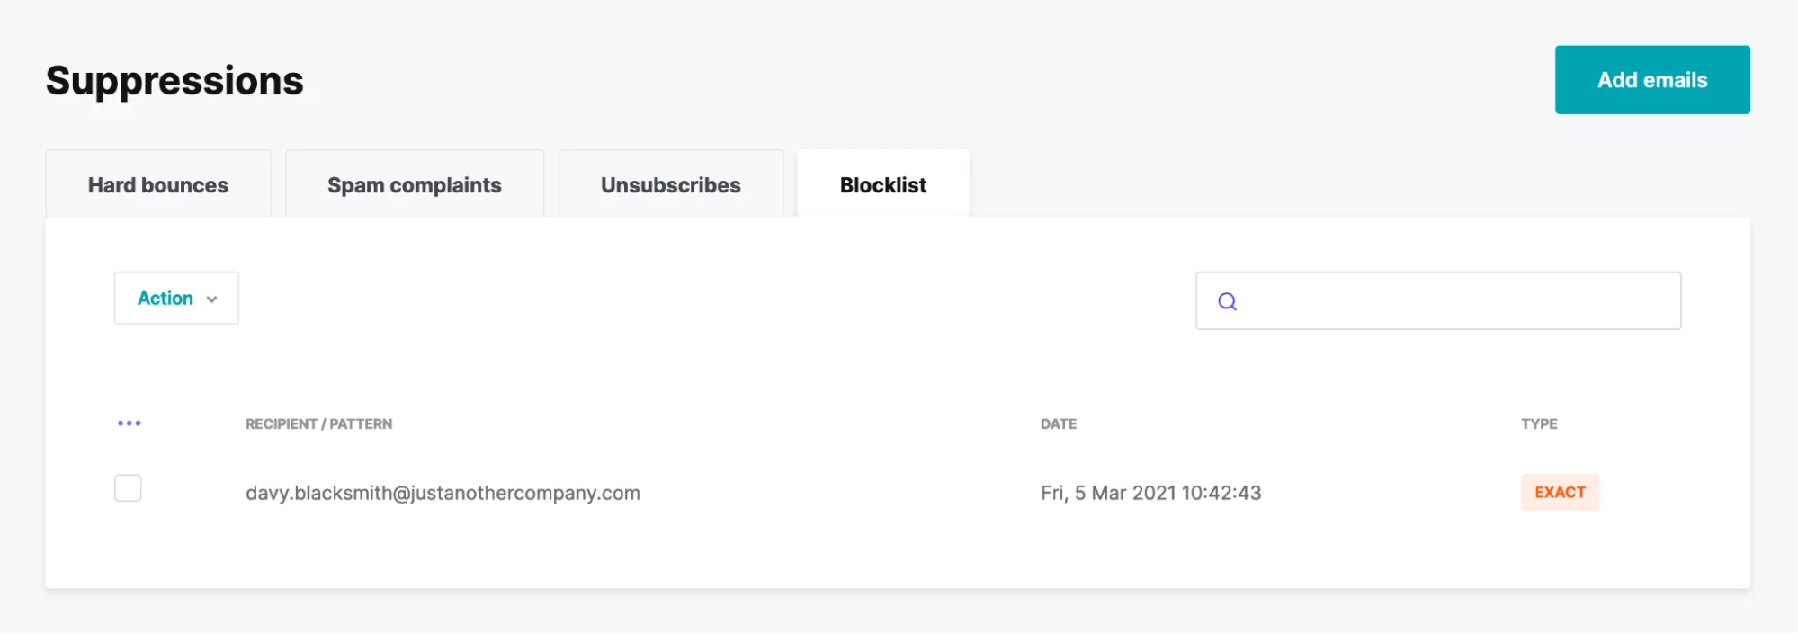Viewport: 1798px width, 633px height.
Task: Tick the checkbox for davy.blacksmith row
Action: [128, 488]
